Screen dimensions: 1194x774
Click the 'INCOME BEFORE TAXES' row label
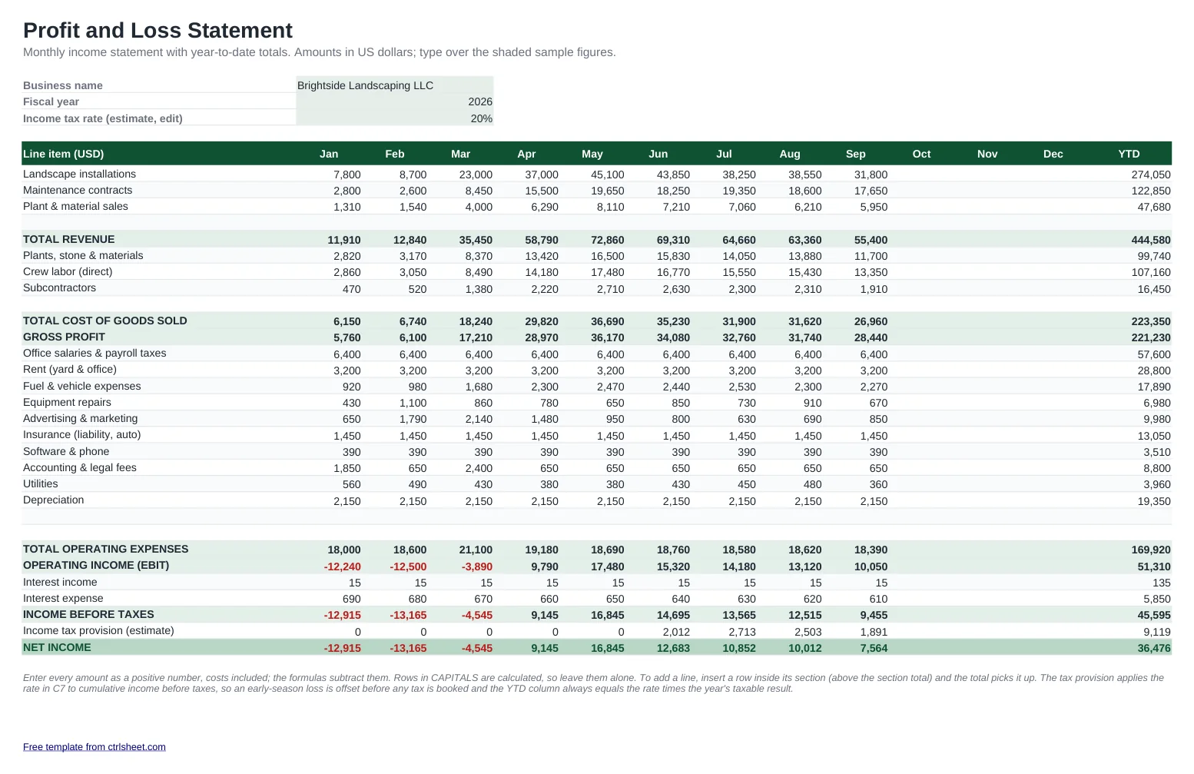(x=88, y=614)
